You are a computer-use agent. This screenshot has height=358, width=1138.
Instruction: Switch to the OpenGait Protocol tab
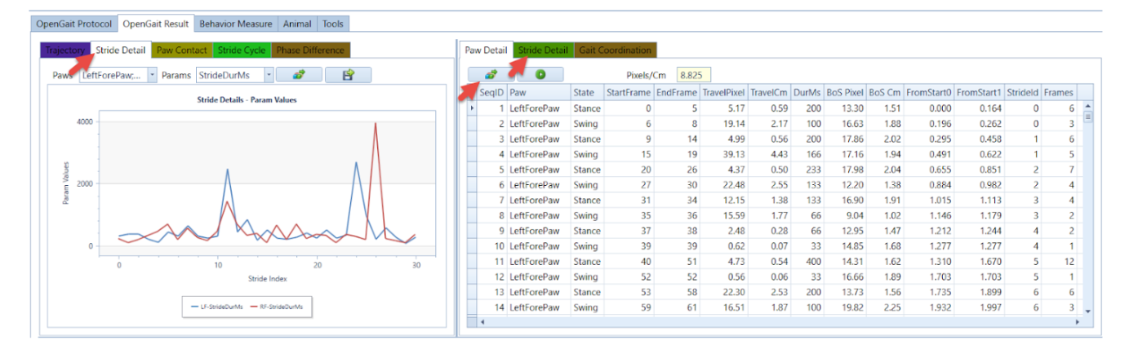pos(74,24)
